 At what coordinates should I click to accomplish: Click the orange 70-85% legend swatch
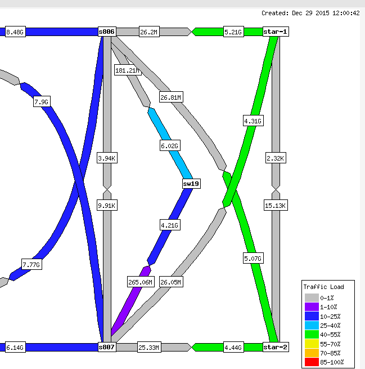[312, 353]
